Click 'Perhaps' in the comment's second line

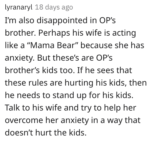pos(54,33)
